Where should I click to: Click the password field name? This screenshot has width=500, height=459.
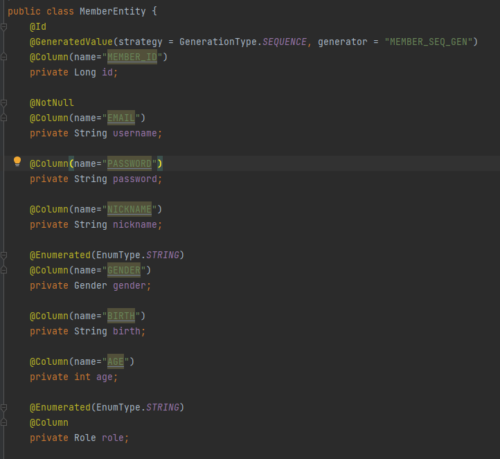(x=135, y=179)
